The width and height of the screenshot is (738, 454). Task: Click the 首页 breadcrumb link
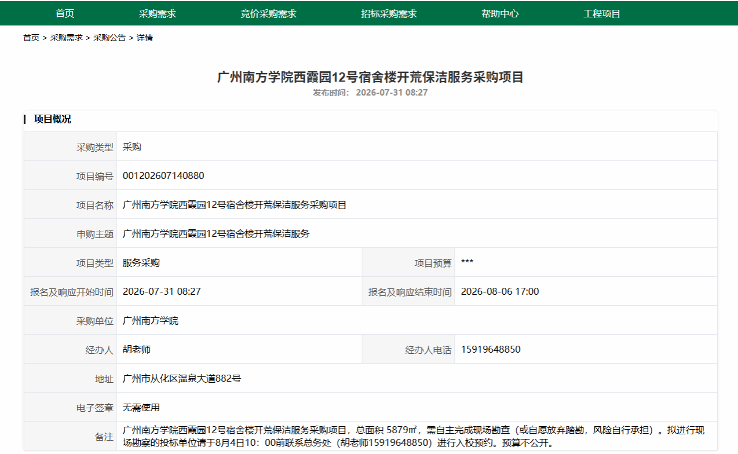coord(31,38)
